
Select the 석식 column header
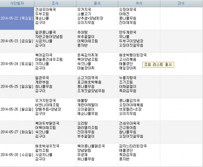[x=139, y=3]
